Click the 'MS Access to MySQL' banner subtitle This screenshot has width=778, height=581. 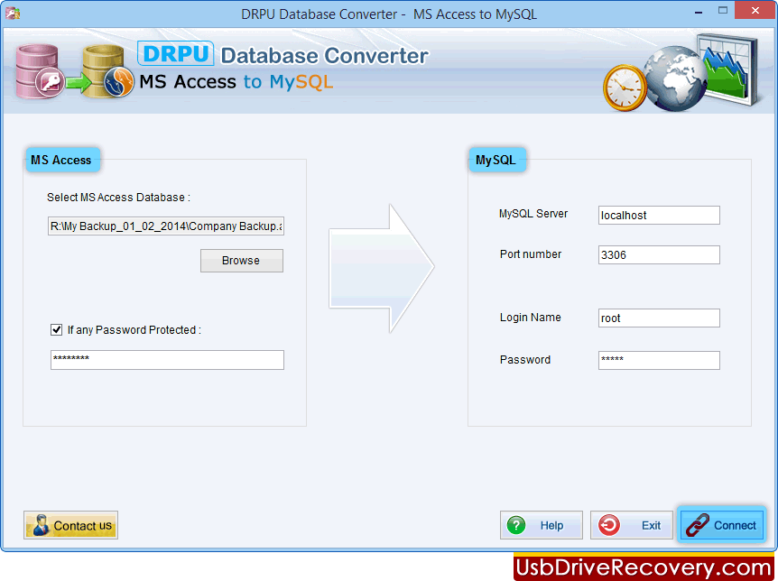(x=236, y=82)
